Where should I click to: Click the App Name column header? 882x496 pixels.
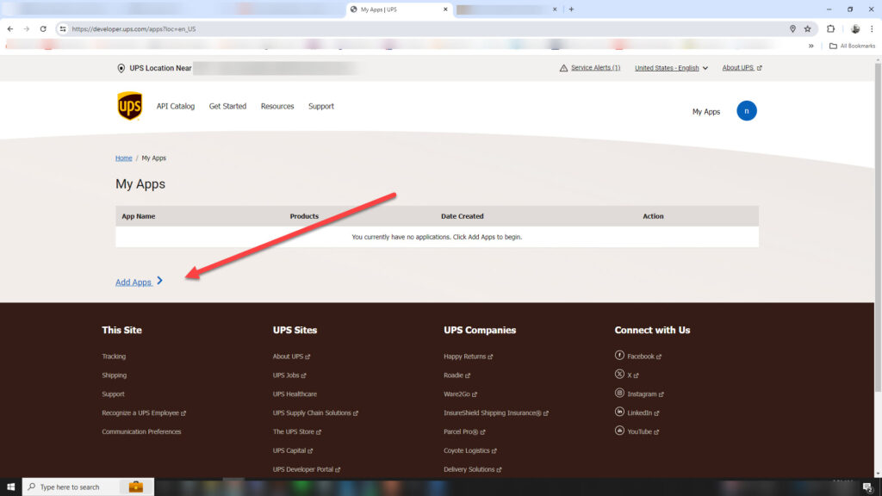[139, 216]
